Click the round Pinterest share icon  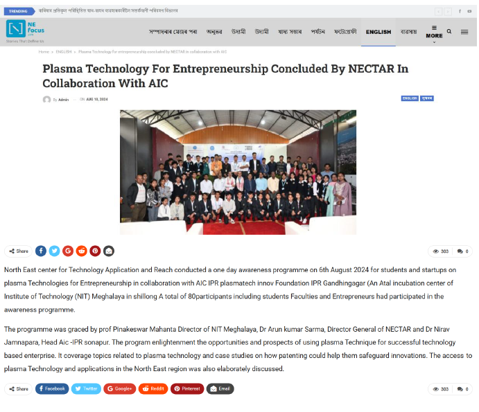coord(95,251)
